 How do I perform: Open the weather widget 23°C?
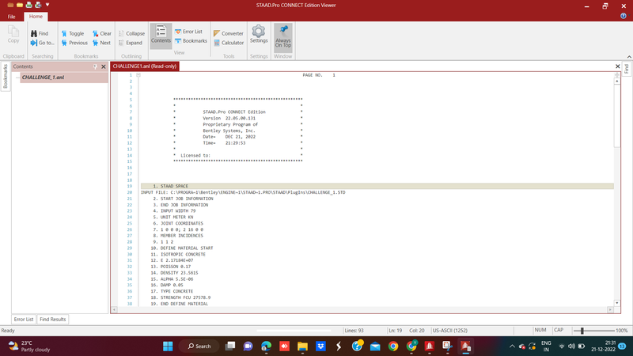click(30, 347)
